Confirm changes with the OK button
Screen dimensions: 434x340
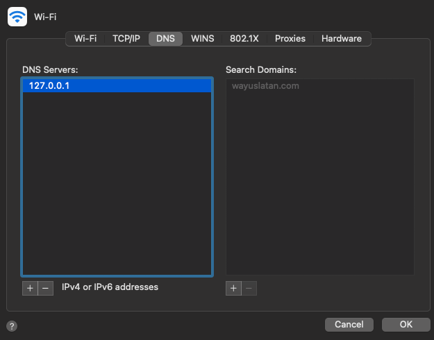tap(406, 324)
